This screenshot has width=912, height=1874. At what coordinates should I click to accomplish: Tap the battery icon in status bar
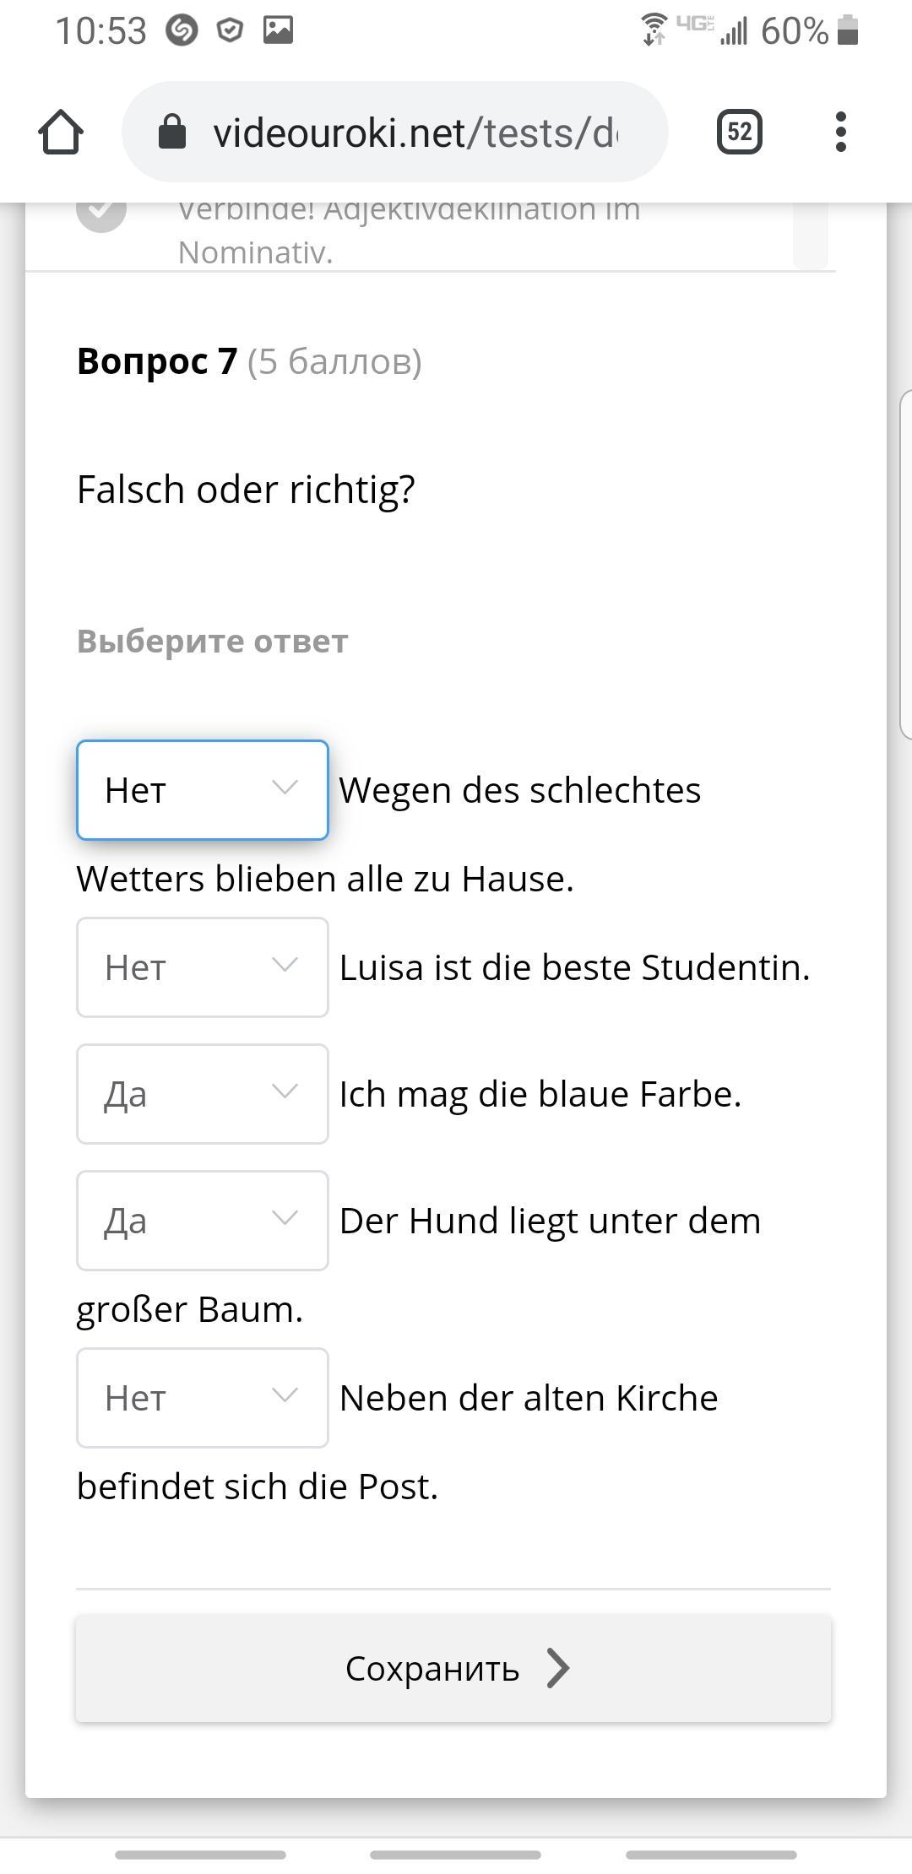pos(848,31)
